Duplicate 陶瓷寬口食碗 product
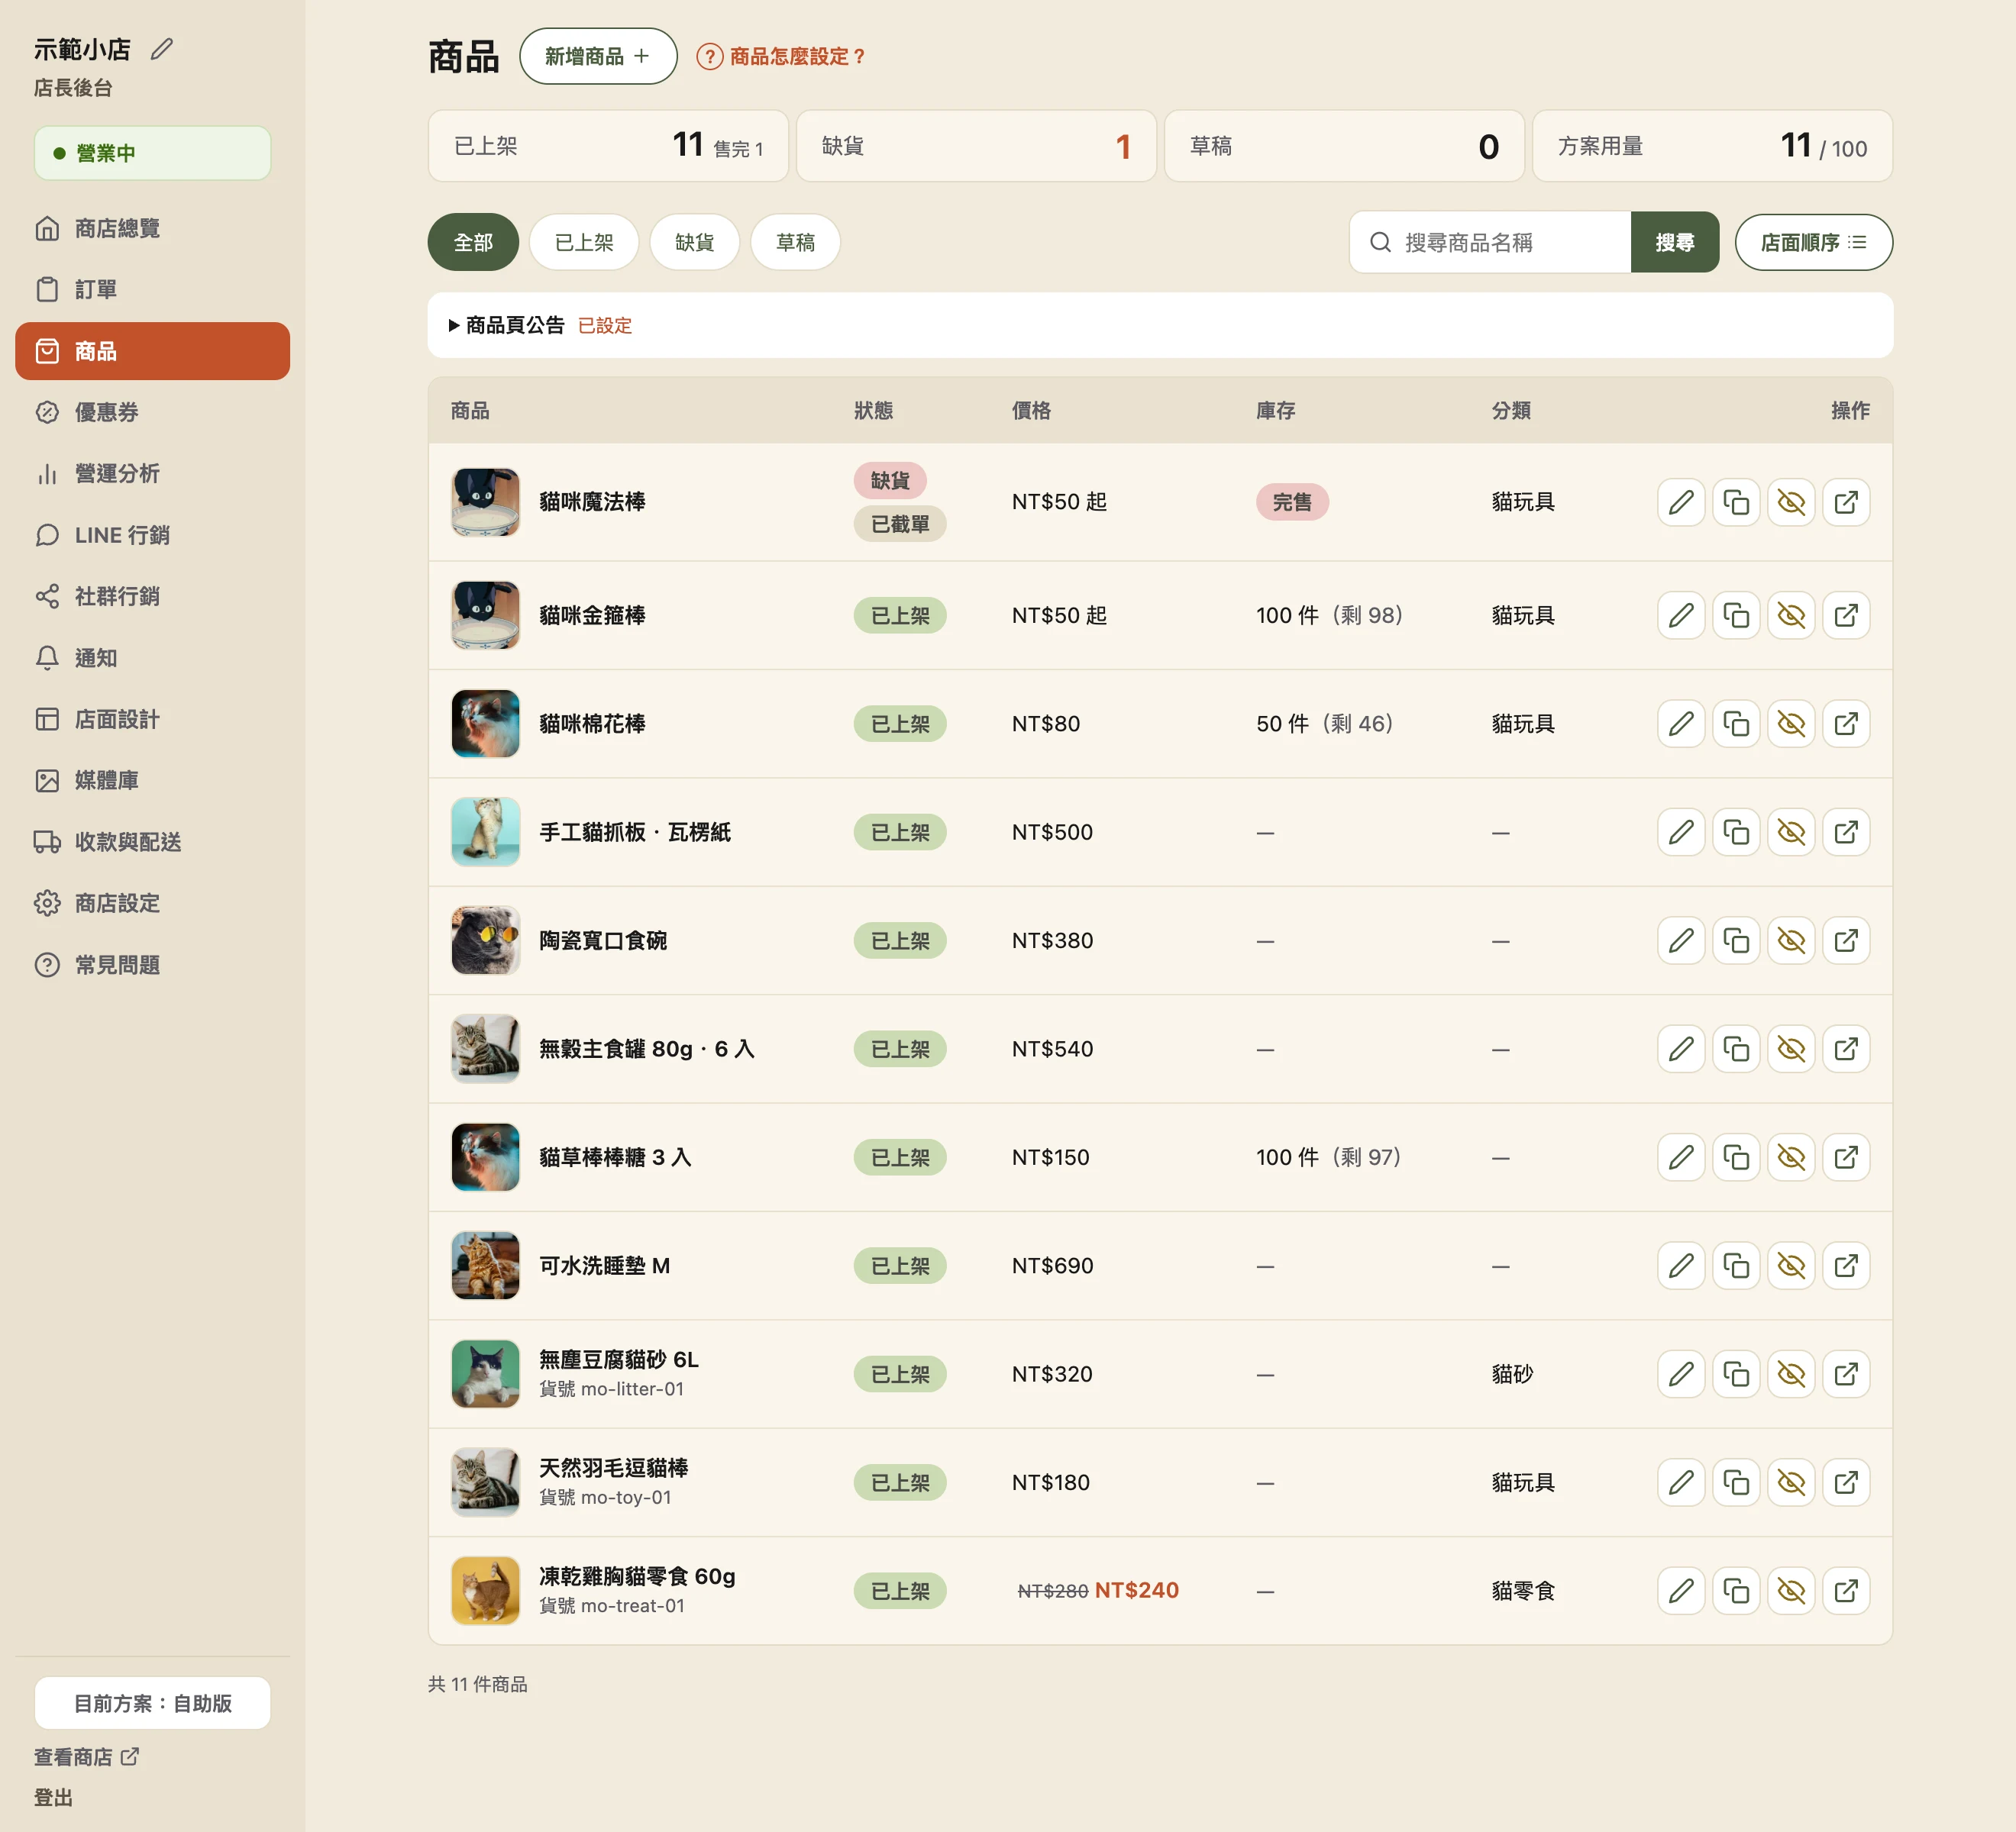The height and width of the screenshot is (1832, 2016). point(1736,940)
